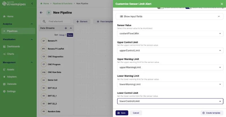Image resolution: width=226 pixels, height=117 pixels.
Task: Click the CNC Diagnostics label
Action: pyautogui.click(x=55, y=57)
